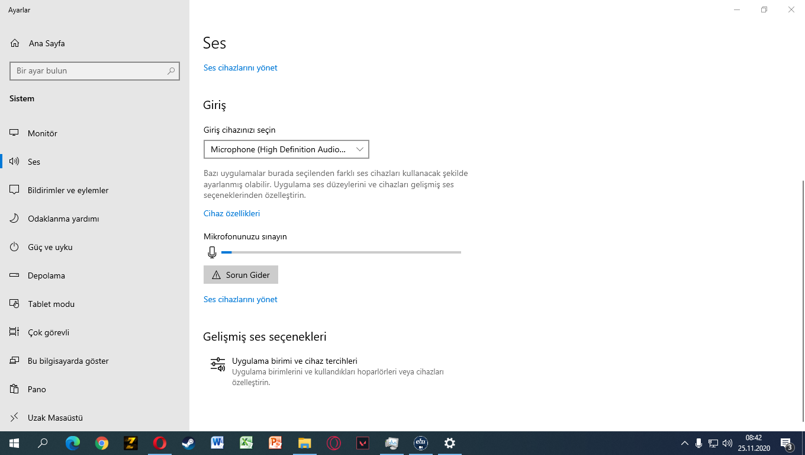
Task: Open Uzak Masaüstü settings
Action: [x=95, y=418]
